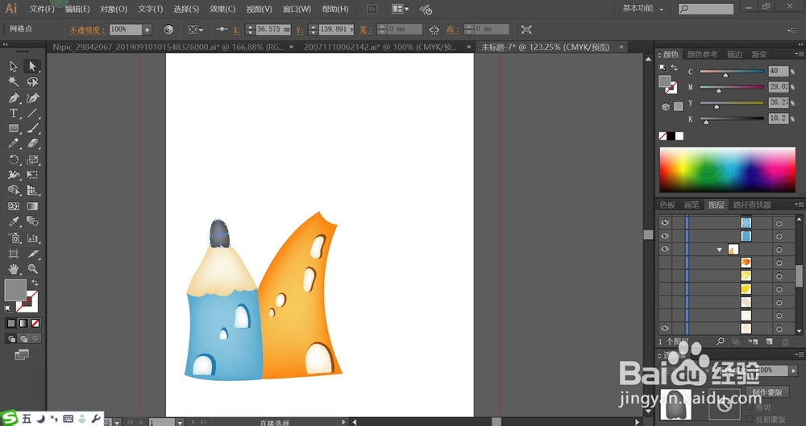
Task: Pick the Line Segment tool
Action: tap(32, 113)
